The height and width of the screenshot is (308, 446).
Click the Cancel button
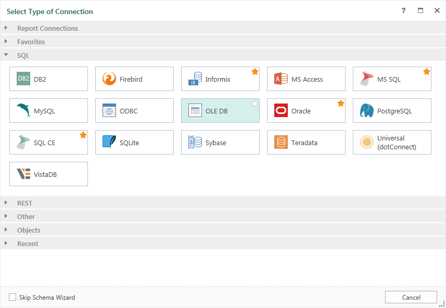[x=411, y=297]
